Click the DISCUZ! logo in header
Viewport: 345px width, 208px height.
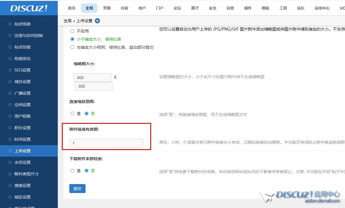[x=29, y=8]
